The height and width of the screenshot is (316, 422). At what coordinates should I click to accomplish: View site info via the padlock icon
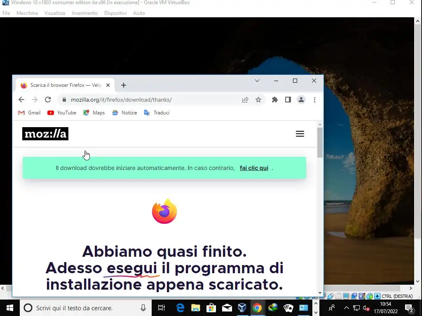coord(64,100)
